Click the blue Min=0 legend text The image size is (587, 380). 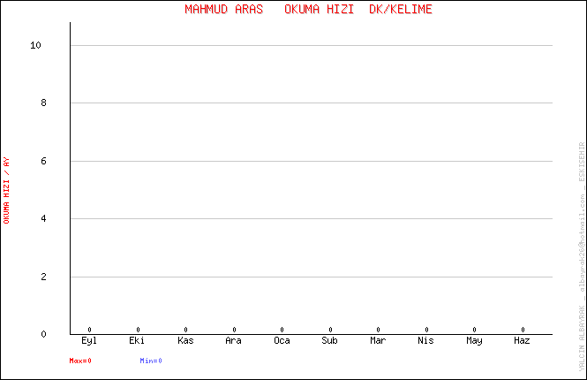pyautogui.click(x=151, y=361)
